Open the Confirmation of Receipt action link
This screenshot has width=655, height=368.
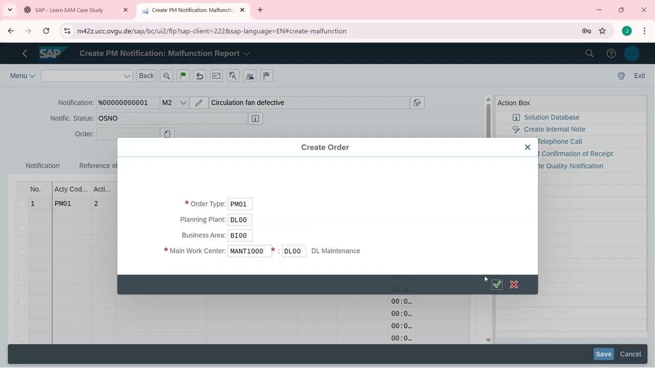pyautogui.click(x=577, y=154)
